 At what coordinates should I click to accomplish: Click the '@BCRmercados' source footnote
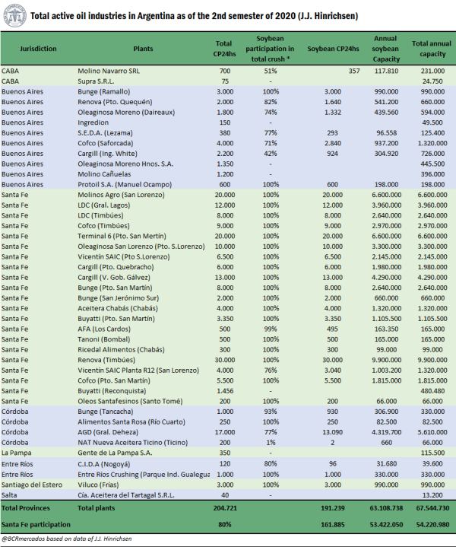click(67, 539)
